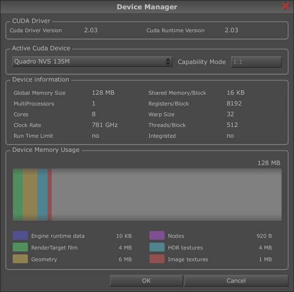The width and height of the screenshot is (294, 292).
Task: Close the Device Manager dialog
Action: click(x=286, y=6)
